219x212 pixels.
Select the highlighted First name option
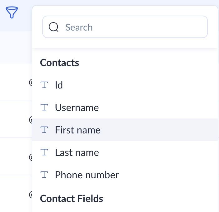[78, 130]
